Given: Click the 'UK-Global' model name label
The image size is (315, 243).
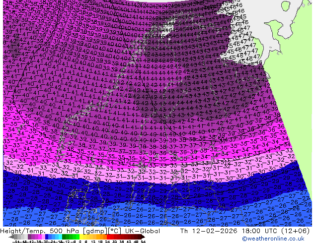Looking at the screenshot, I should click(x=143, y=231).
